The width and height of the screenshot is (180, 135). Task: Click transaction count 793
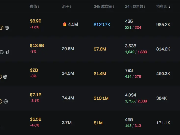129,70
